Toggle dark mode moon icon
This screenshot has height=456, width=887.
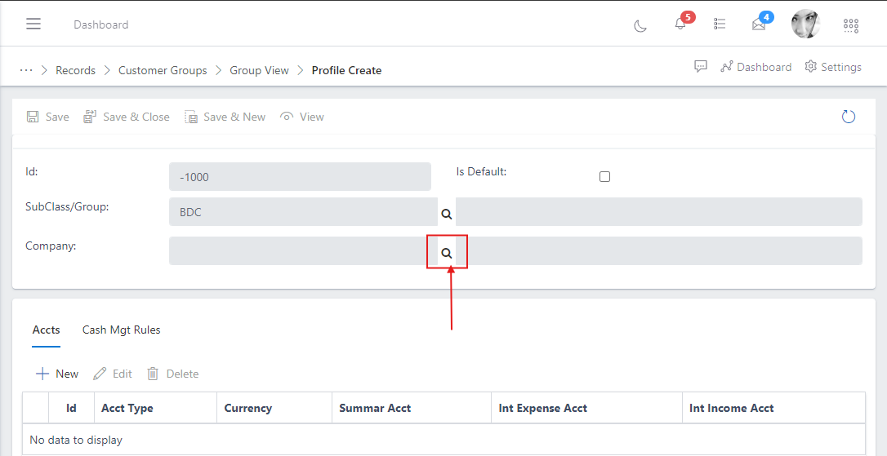click(640, 25)
